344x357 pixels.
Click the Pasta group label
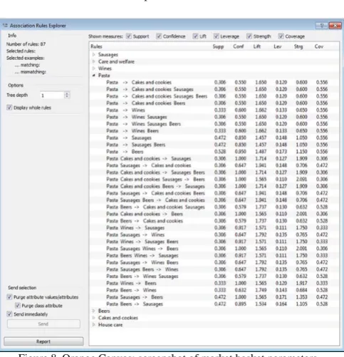(104, 76)
